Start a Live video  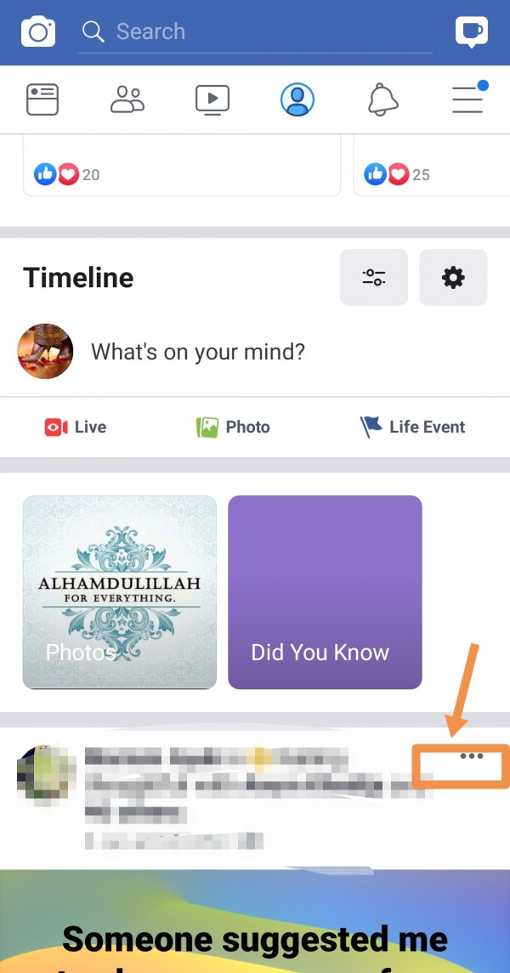(75, 427)
